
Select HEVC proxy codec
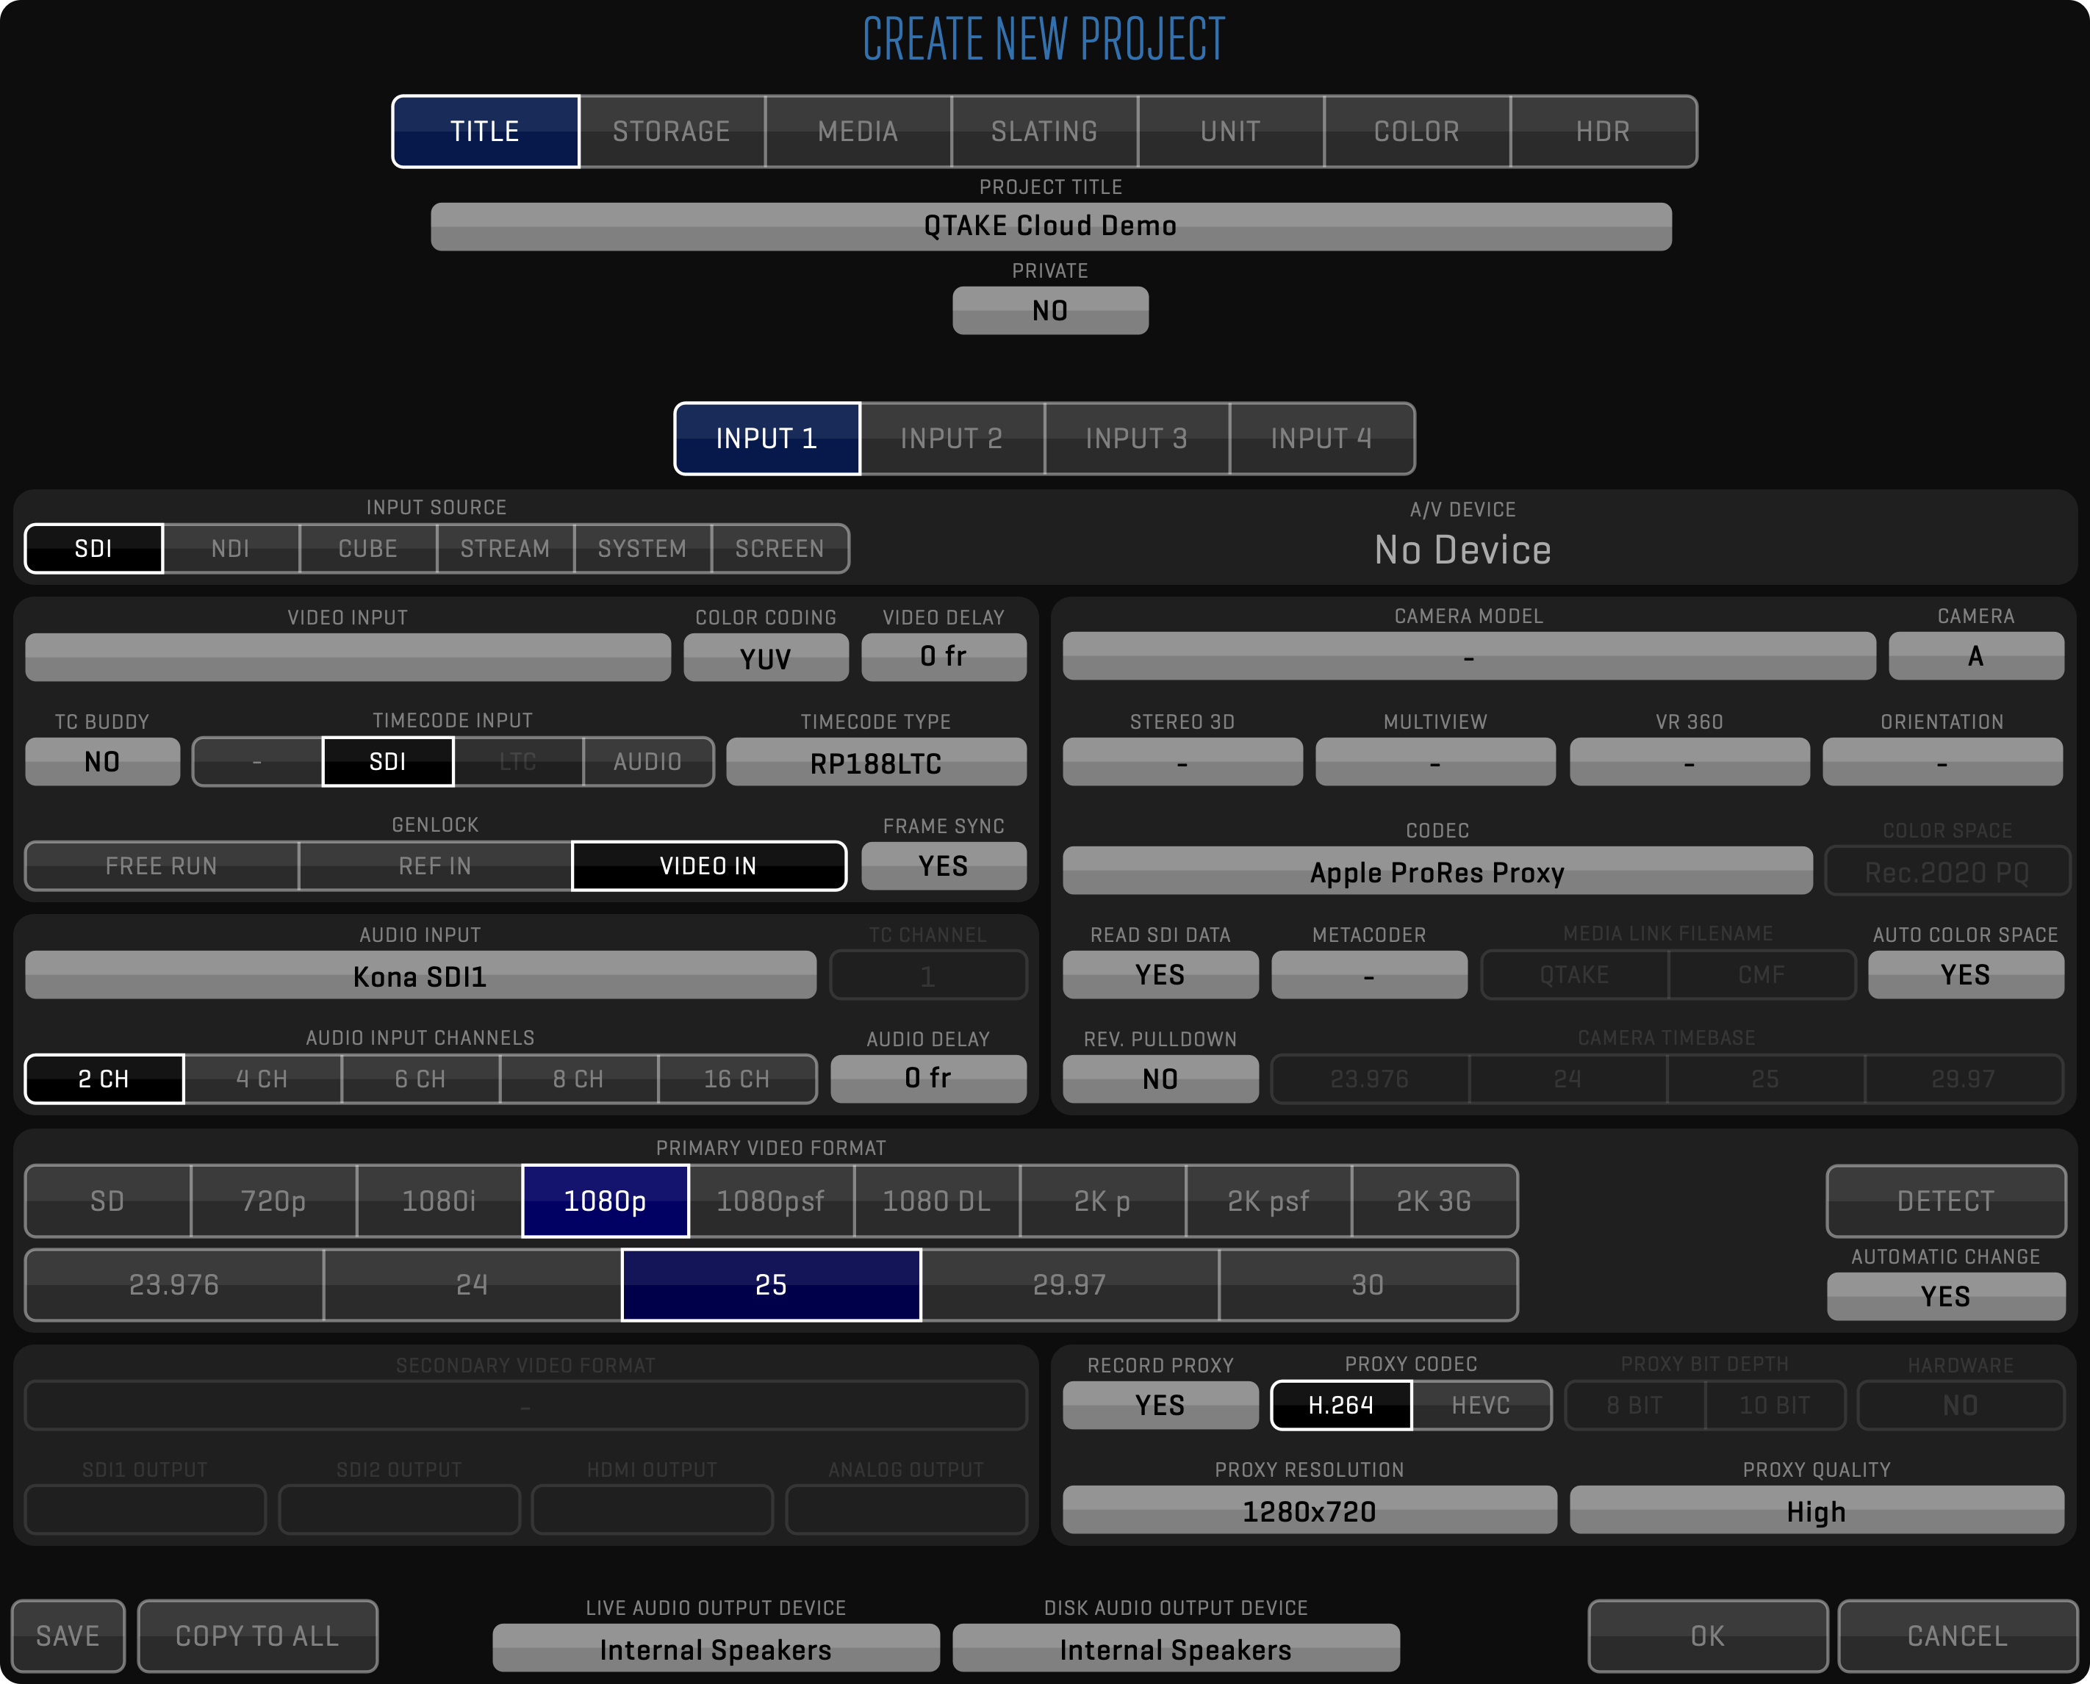pos(1481,1405)
